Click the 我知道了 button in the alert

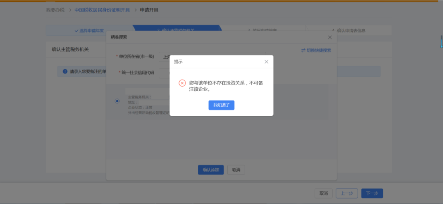(x=221, y=105)
